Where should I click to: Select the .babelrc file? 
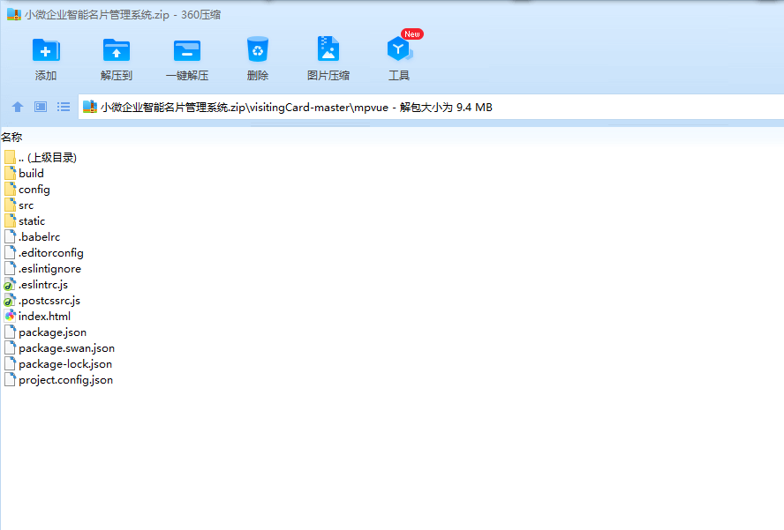(32, 236)
